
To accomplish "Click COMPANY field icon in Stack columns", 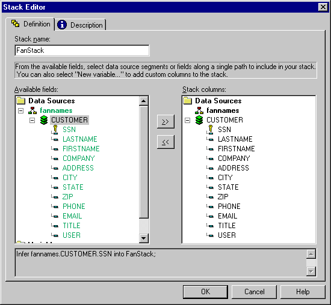I will (x=210, y=159).
